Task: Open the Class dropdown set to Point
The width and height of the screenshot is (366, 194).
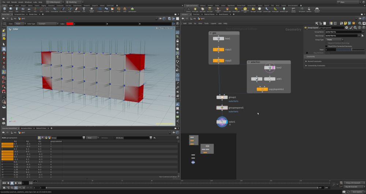Action: (20, 24)
